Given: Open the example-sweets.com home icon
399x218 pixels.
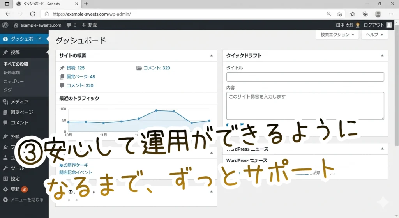Looking at the screenshot, I should [16, 25].
